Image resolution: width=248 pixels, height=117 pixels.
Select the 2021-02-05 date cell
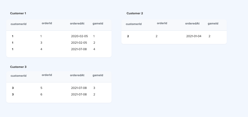(x=79, y=43)
